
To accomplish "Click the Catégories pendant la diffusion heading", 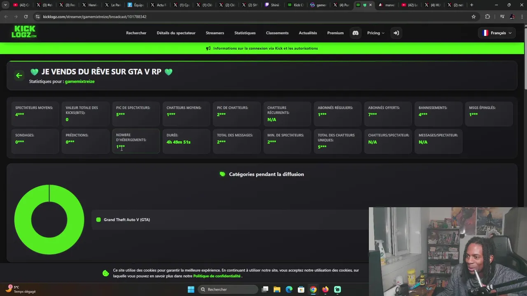I will click(x=266, y=174).
